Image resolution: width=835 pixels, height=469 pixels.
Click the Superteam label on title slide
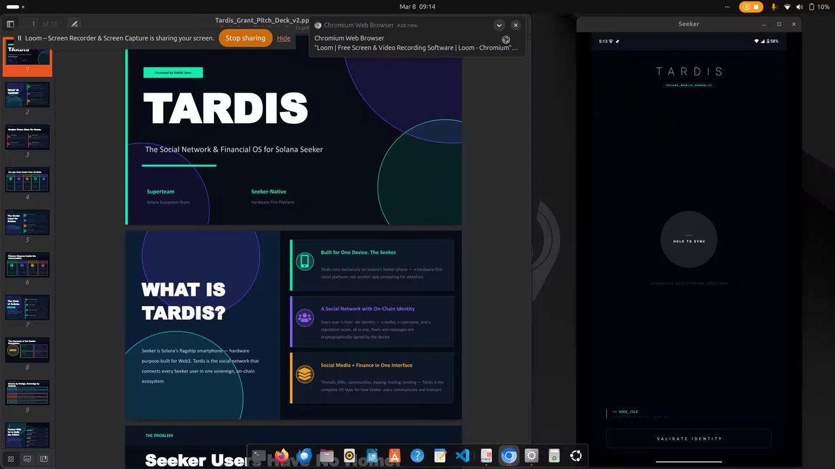160,192
